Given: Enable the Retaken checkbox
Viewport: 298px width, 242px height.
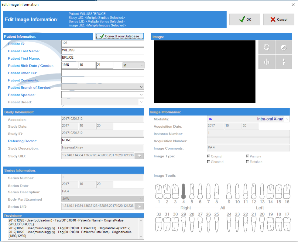Looking at the screenshot, I should pos(247,161).
